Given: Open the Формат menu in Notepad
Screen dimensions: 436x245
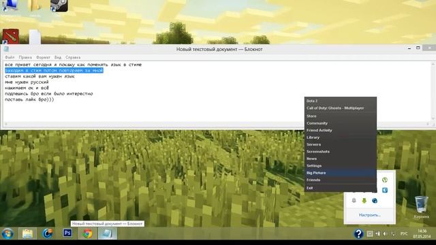Looking at the screenshot, I should tap(43, 57).
